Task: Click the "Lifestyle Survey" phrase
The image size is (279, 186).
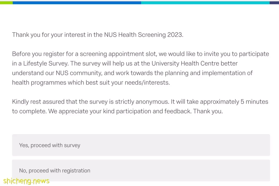Action: [45, 63]
